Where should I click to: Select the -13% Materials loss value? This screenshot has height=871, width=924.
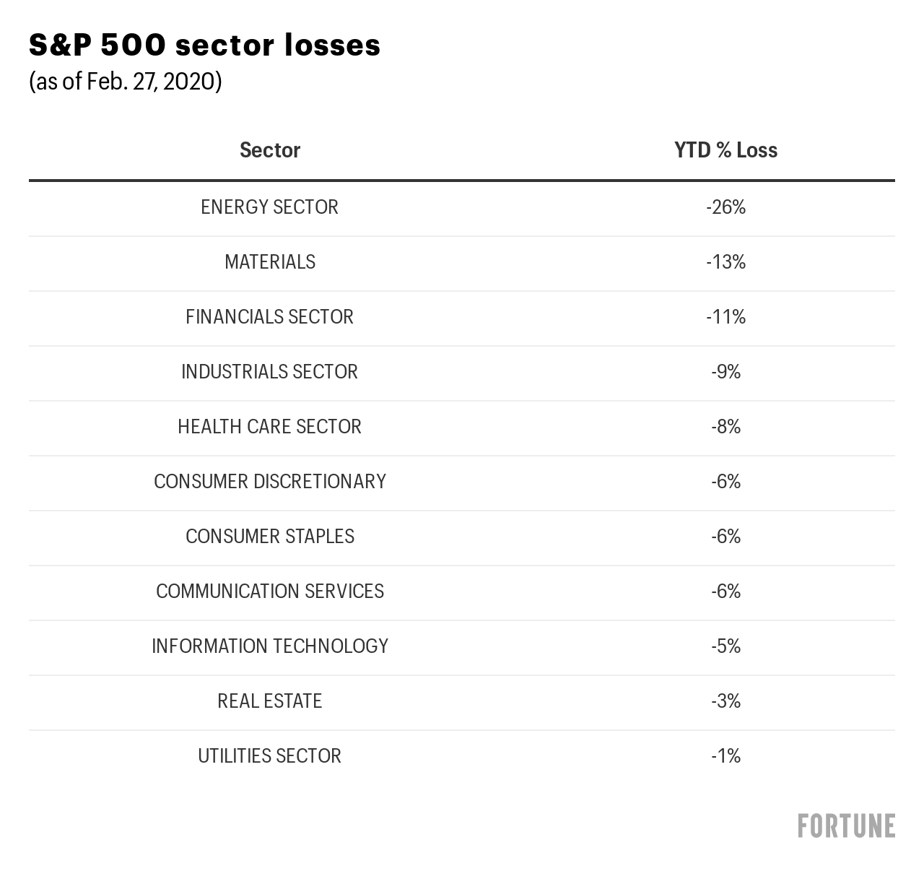click(725, 262)
